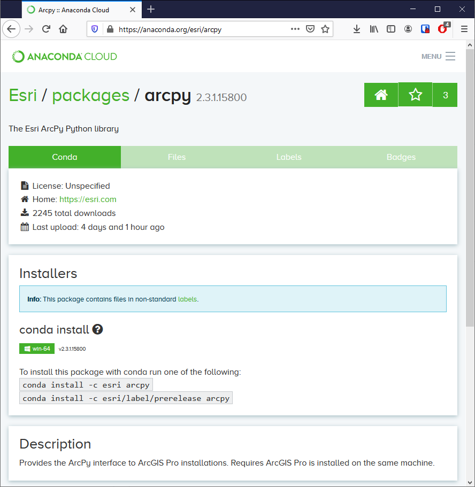The image size is (475, 487).
Task: Go to the browser home page
Action: (63, 29)
